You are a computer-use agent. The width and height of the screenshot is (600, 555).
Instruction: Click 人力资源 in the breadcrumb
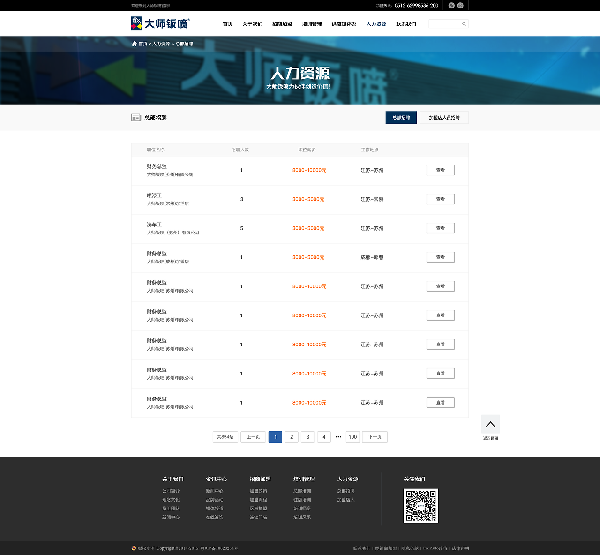click(x=161, y=44)
